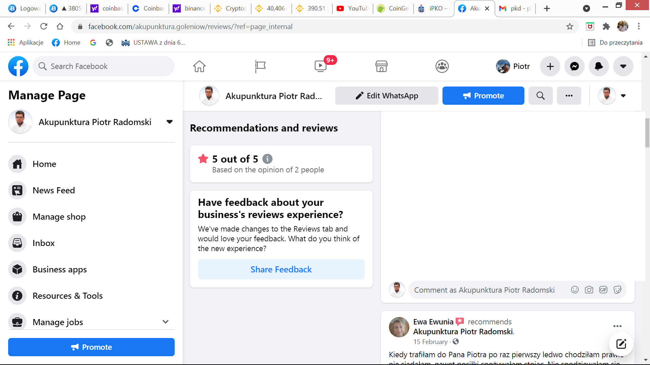Switch page via Akupunktura Piotr Radomski dropdown
The height and width of the screenshot is (365, 650).
(170, 122)
